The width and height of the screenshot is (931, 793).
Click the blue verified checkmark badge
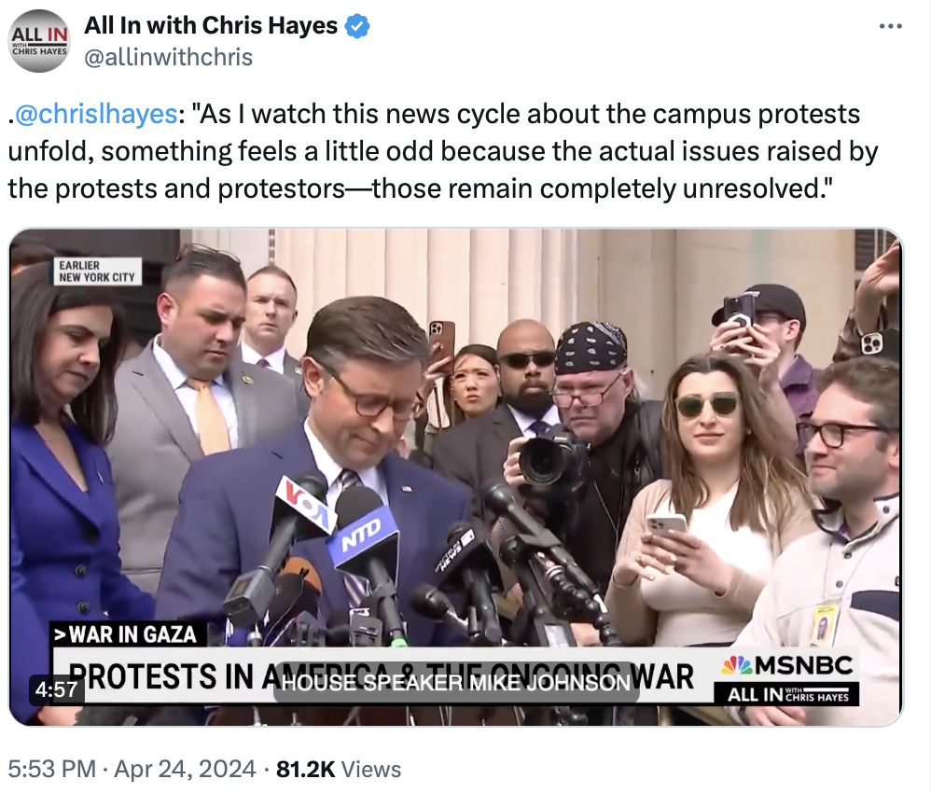click(357, 26)
